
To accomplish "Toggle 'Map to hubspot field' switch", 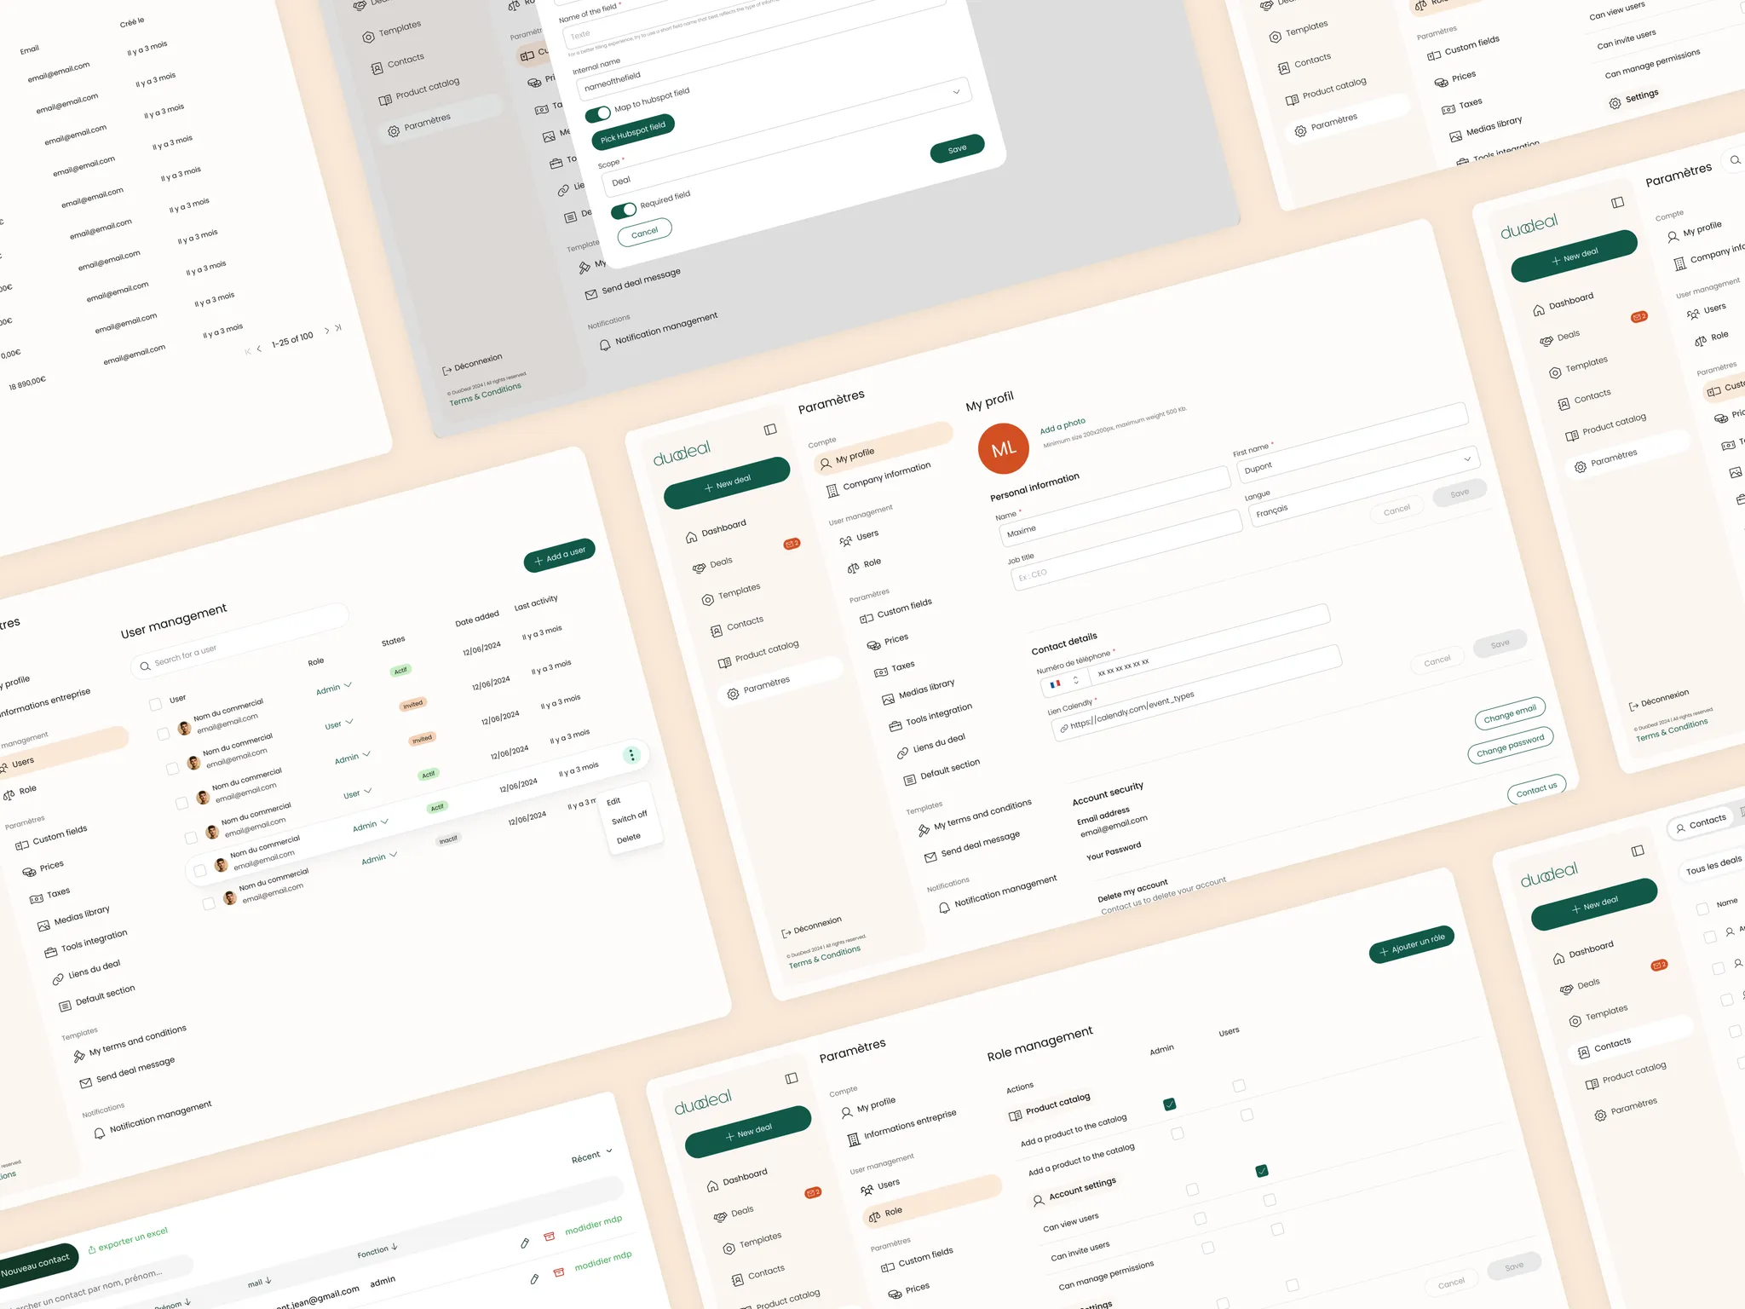I will click(x=598, y=113).
